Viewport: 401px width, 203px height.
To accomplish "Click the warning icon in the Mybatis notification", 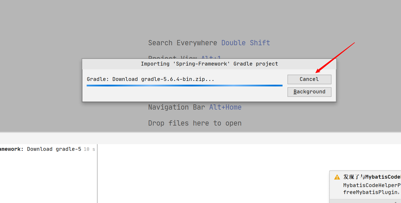I will click(337, 177).
